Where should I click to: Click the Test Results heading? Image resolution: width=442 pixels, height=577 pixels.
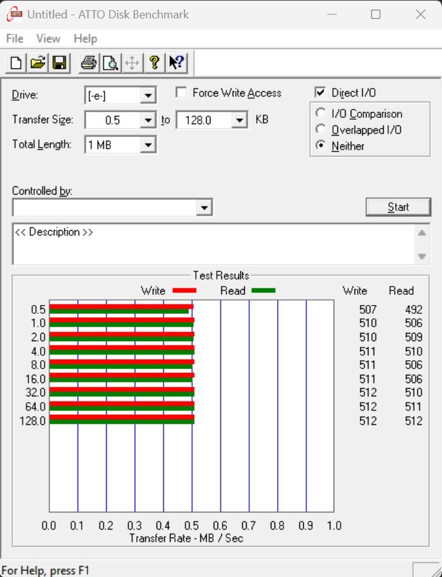(x=221, y=275)
